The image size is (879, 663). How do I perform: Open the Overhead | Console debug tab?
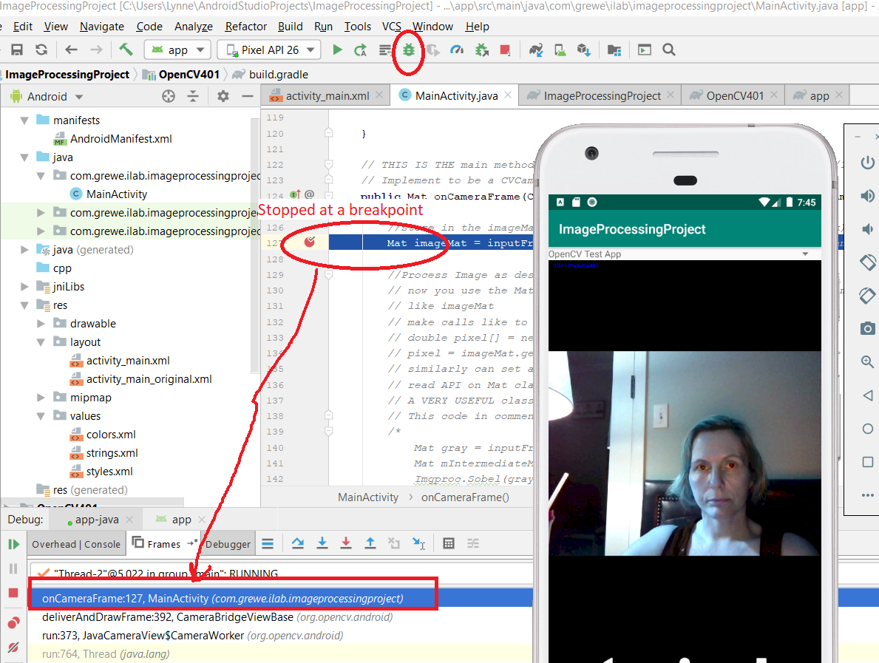click(x=76, y=544)
